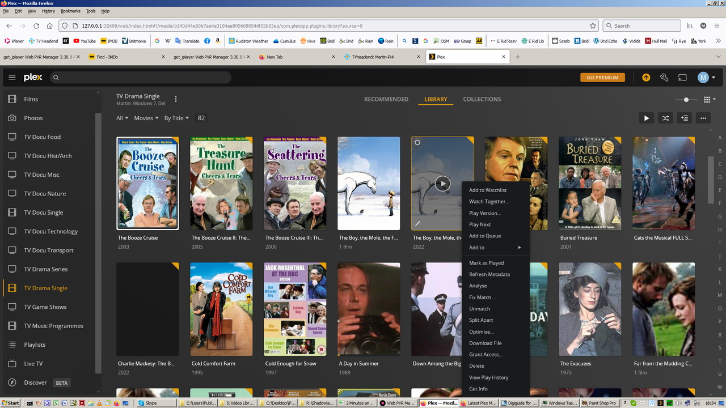This screenshot has height=408, width=726.
Task: Open the IMDB bookmark
Action: (109, 41)
